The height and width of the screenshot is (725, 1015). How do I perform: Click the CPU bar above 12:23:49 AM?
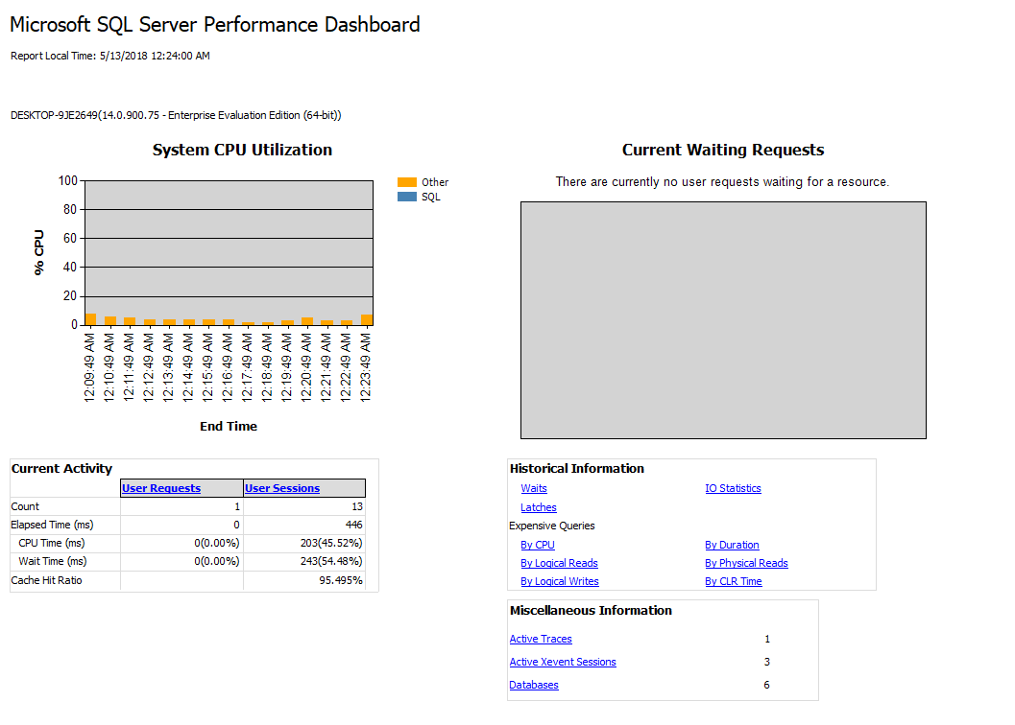pyautogui.click(x=367, y=319)
